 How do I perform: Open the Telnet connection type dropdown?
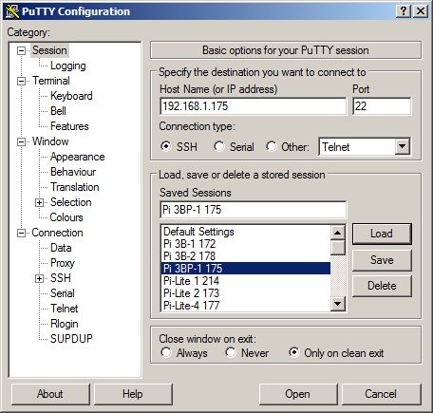point(403,146)
